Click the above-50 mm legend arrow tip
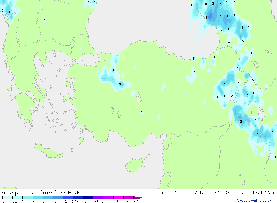The width and height of the screenshot is (277, 203). click(139, 198)
